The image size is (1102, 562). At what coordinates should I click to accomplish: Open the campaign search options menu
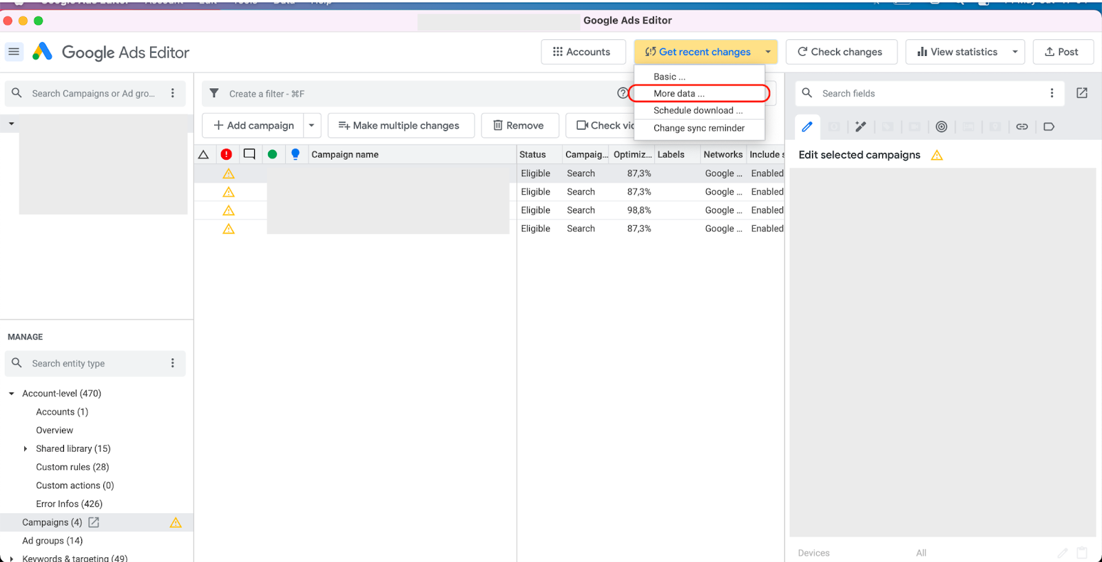click(x=173, y=93)
